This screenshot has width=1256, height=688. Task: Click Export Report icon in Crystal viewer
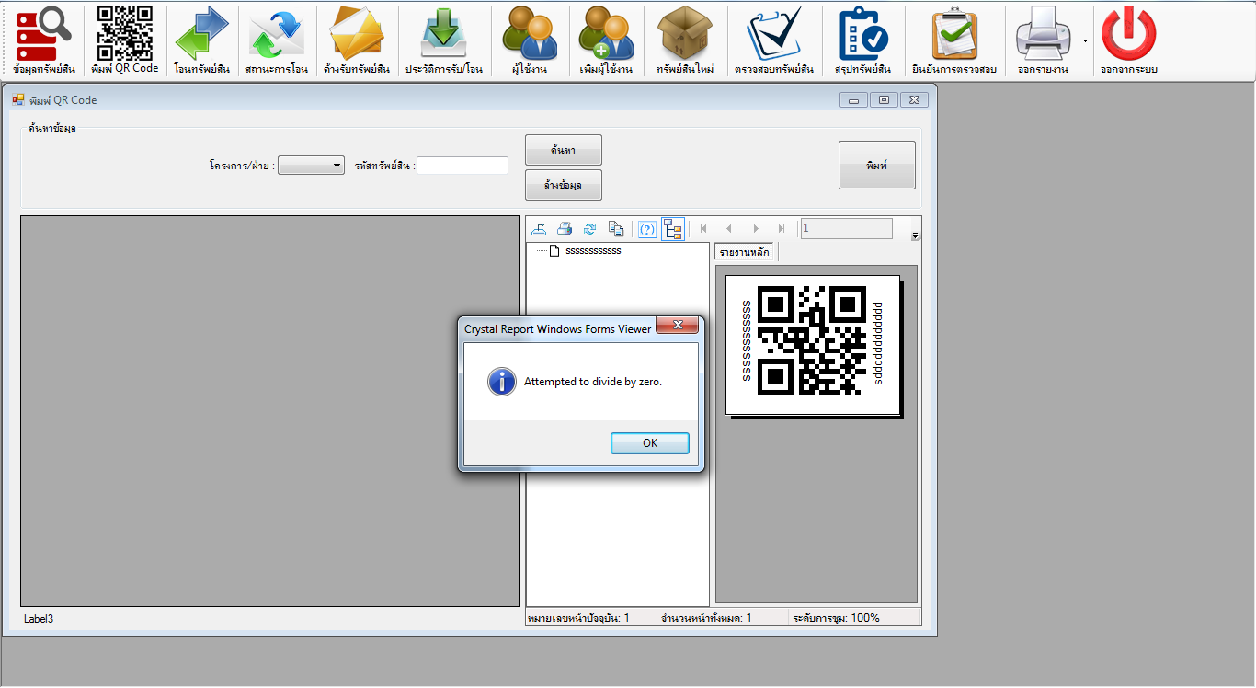(540, 229)
